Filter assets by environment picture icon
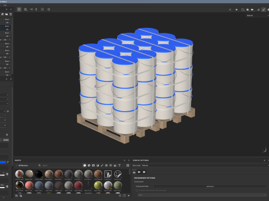This screenshot has height=201, width=269. click(x=115, y=165)
